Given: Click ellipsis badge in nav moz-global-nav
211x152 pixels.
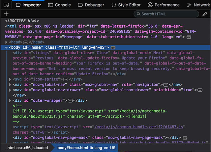Looking at the screenshot, I should (x=166, y=85).
